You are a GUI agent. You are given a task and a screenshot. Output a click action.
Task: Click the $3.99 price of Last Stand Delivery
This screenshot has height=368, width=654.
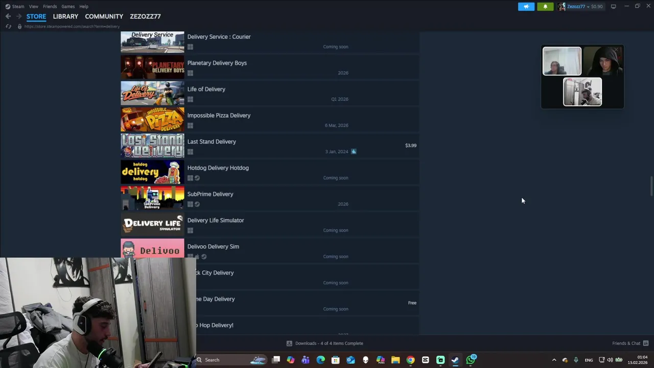[x=411, y=146]
